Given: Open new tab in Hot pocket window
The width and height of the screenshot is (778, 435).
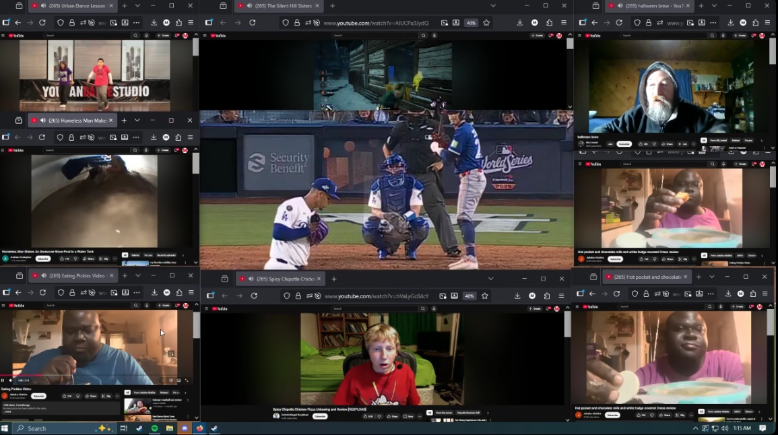Looking at the screenshot, I should (x=699, y=277).
